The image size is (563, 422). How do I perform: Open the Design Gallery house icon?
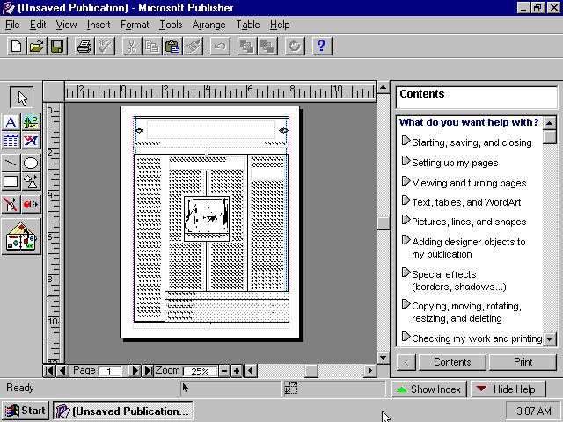coord(21,236)
